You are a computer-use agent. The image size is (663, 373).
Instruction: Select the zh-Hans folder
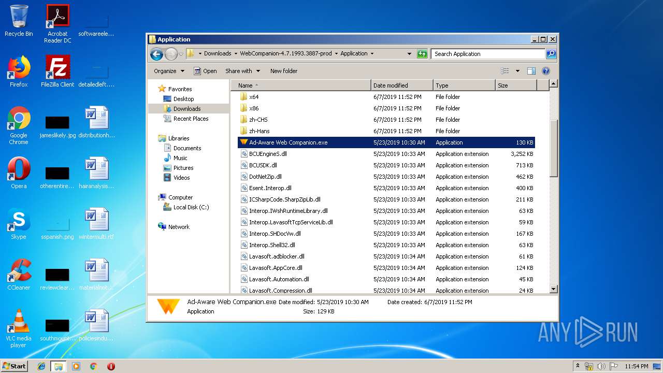(x=386, y=131)
